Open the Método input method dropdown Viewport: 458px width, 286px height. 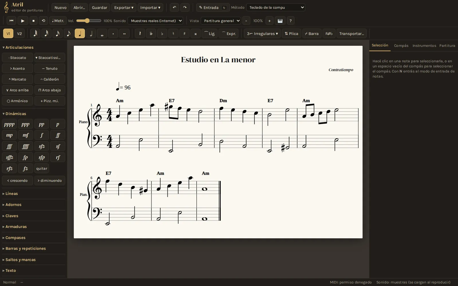click(276, 7)
